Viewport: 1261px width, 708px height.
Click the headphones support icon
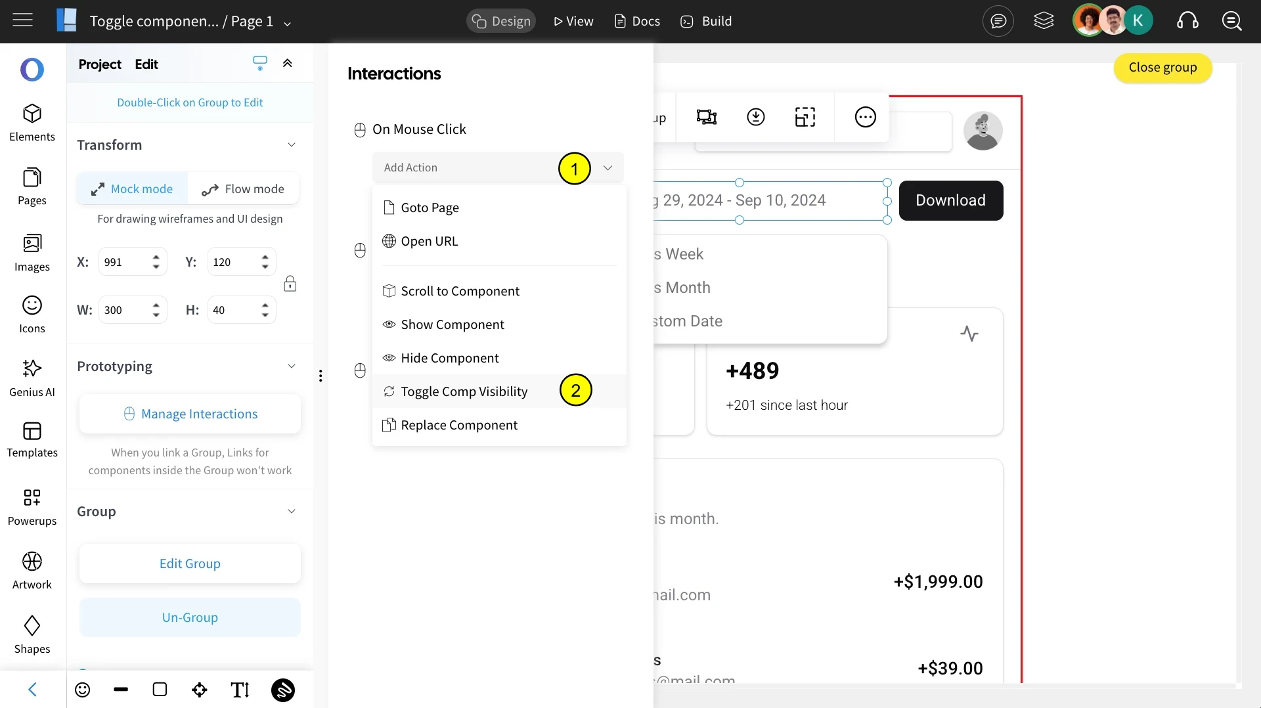point(1187,21)
